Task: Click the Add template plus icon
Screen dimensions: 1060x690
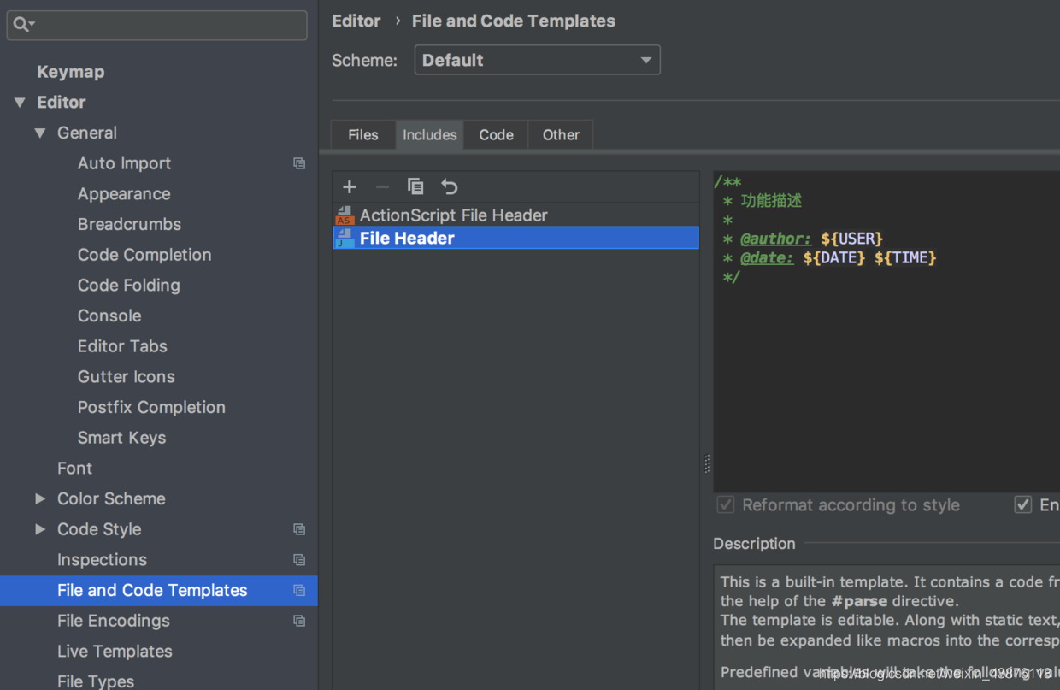Action: (350, 186)
